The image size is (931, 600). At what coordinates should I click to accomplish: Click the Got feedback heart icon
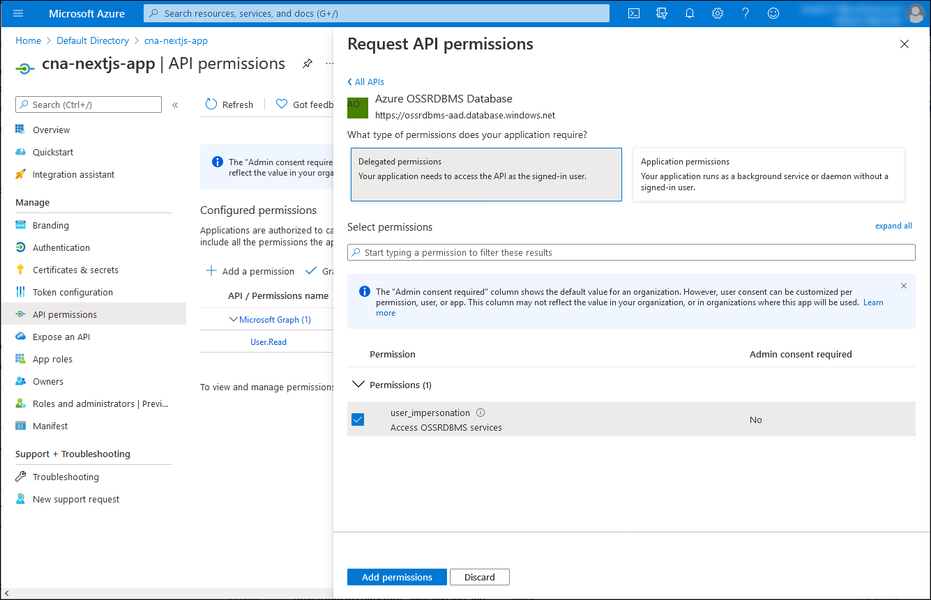pos(282,105)
